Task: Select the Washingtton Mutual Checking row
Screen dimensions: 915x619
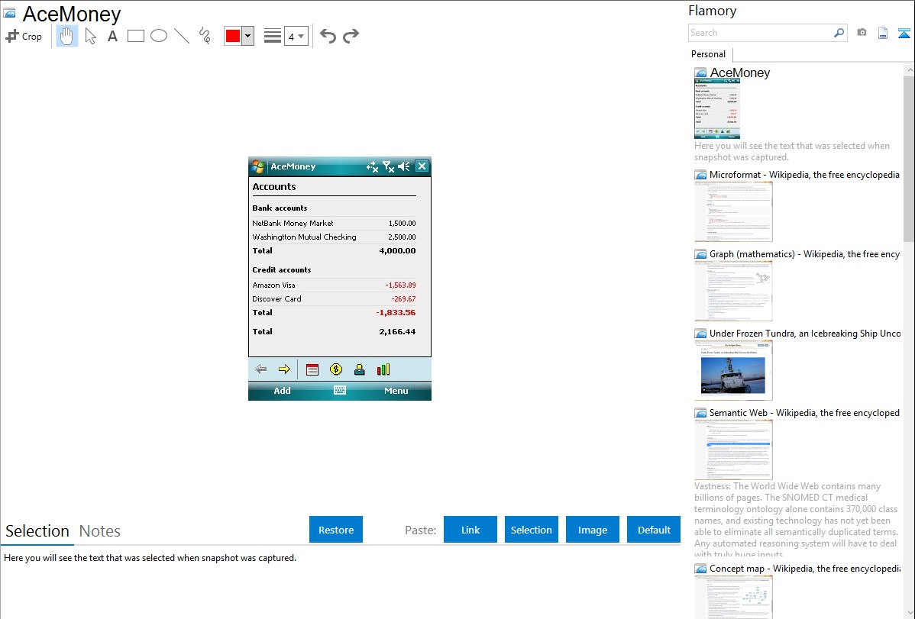Action: 334,237
